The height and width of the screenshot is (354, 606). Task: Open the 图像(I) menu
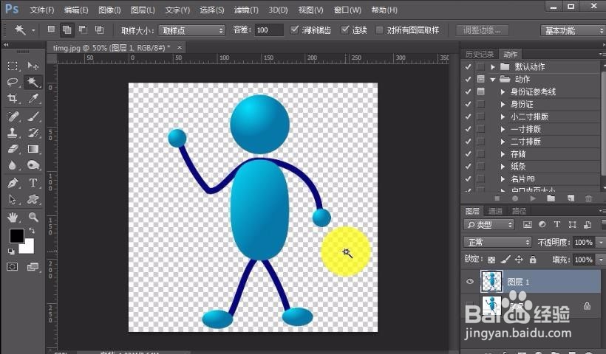[109, 10]
